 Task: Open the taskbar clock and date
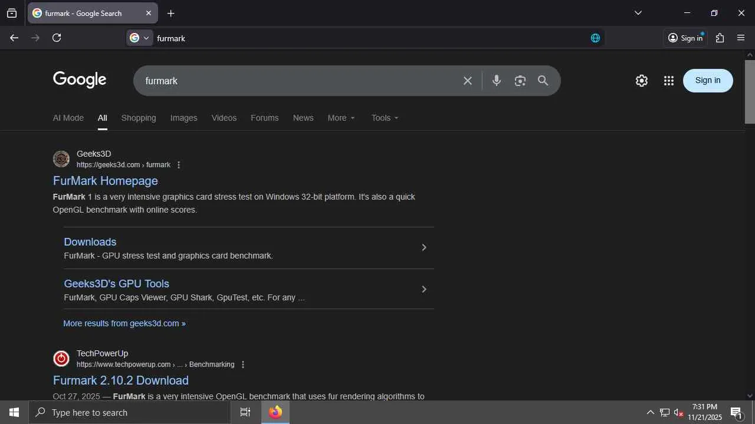[705, 412]
